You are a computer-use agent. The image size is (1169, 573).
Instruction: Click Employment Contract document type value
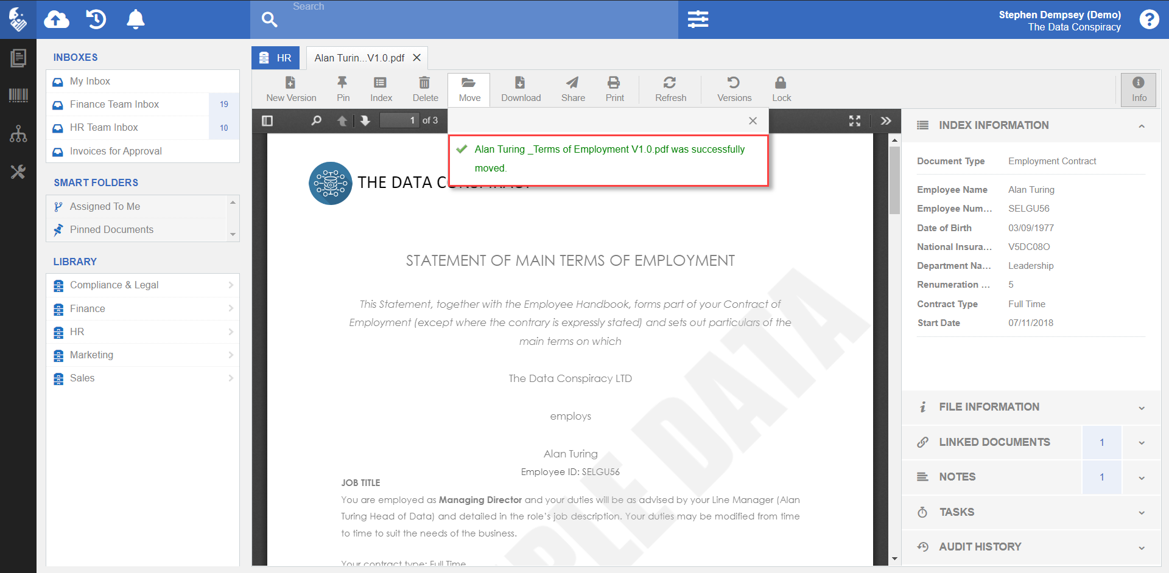(1052, 161)
